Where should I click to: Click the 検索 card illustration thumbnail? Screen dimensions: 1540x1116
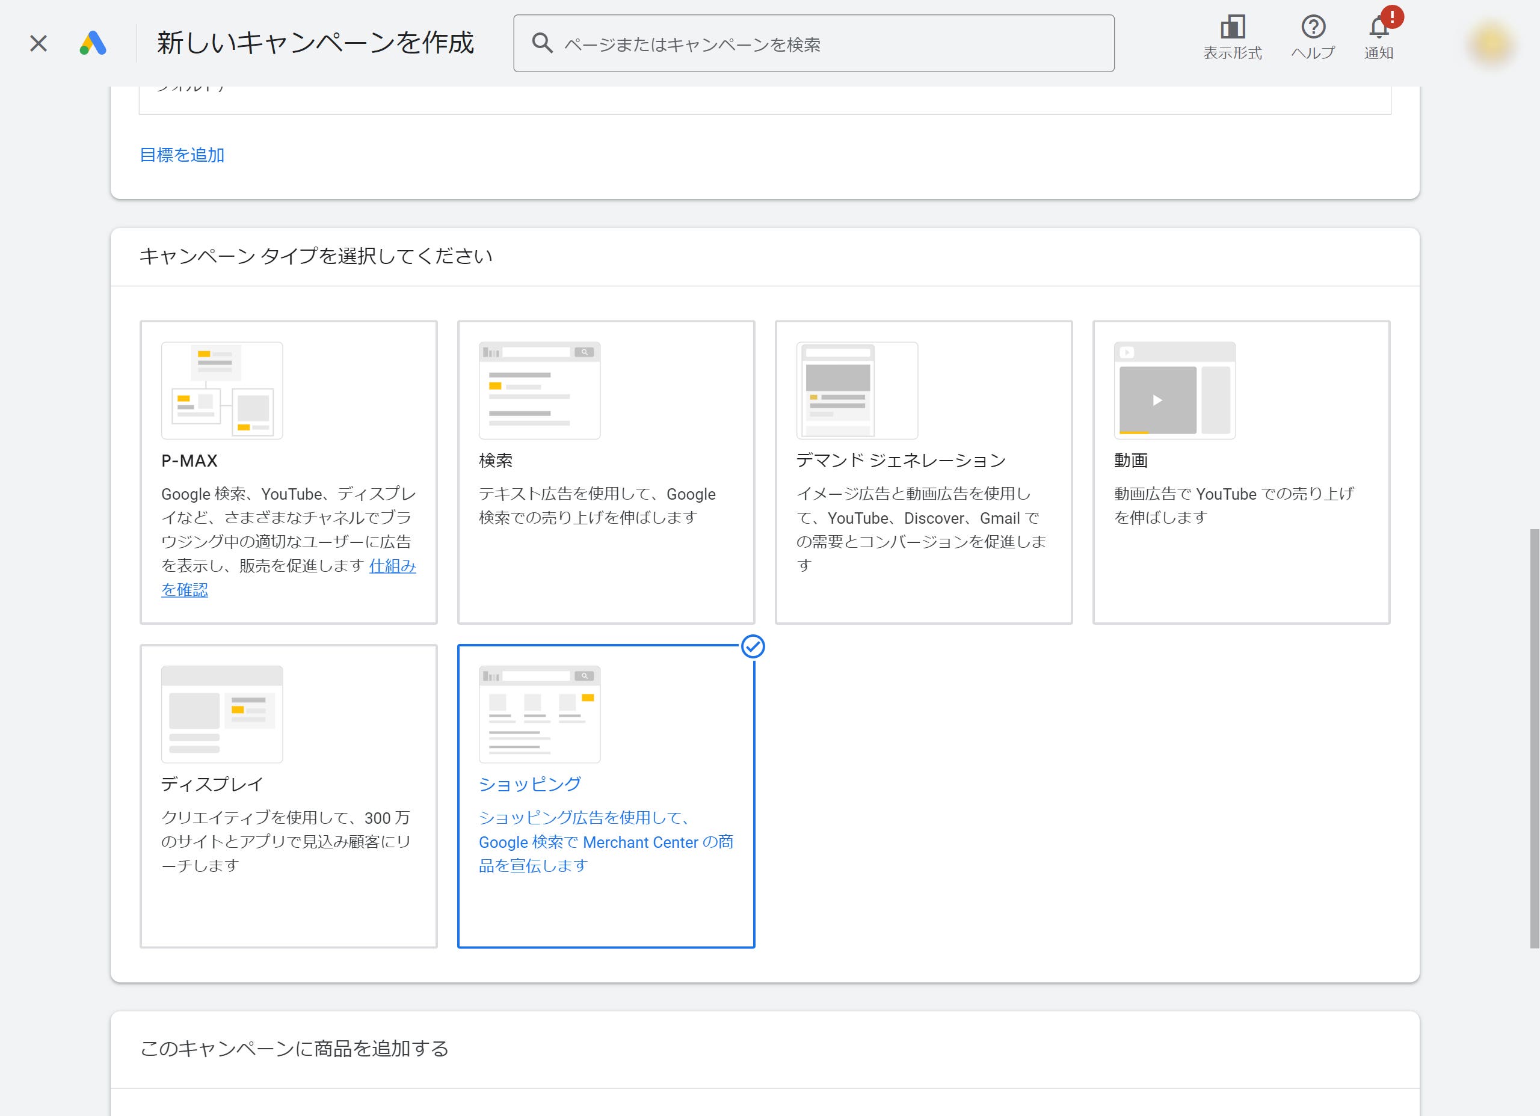click(x=540, y=390)
